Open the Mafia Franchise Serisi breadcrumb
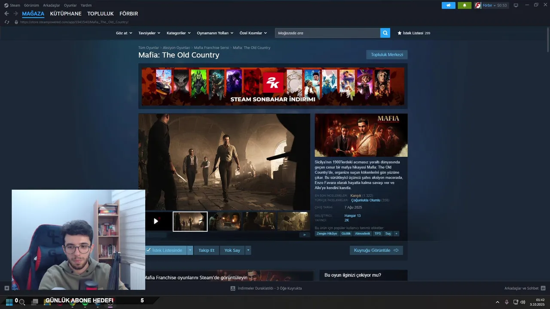This screenshot has height=309, width=550. coord(211,48)
